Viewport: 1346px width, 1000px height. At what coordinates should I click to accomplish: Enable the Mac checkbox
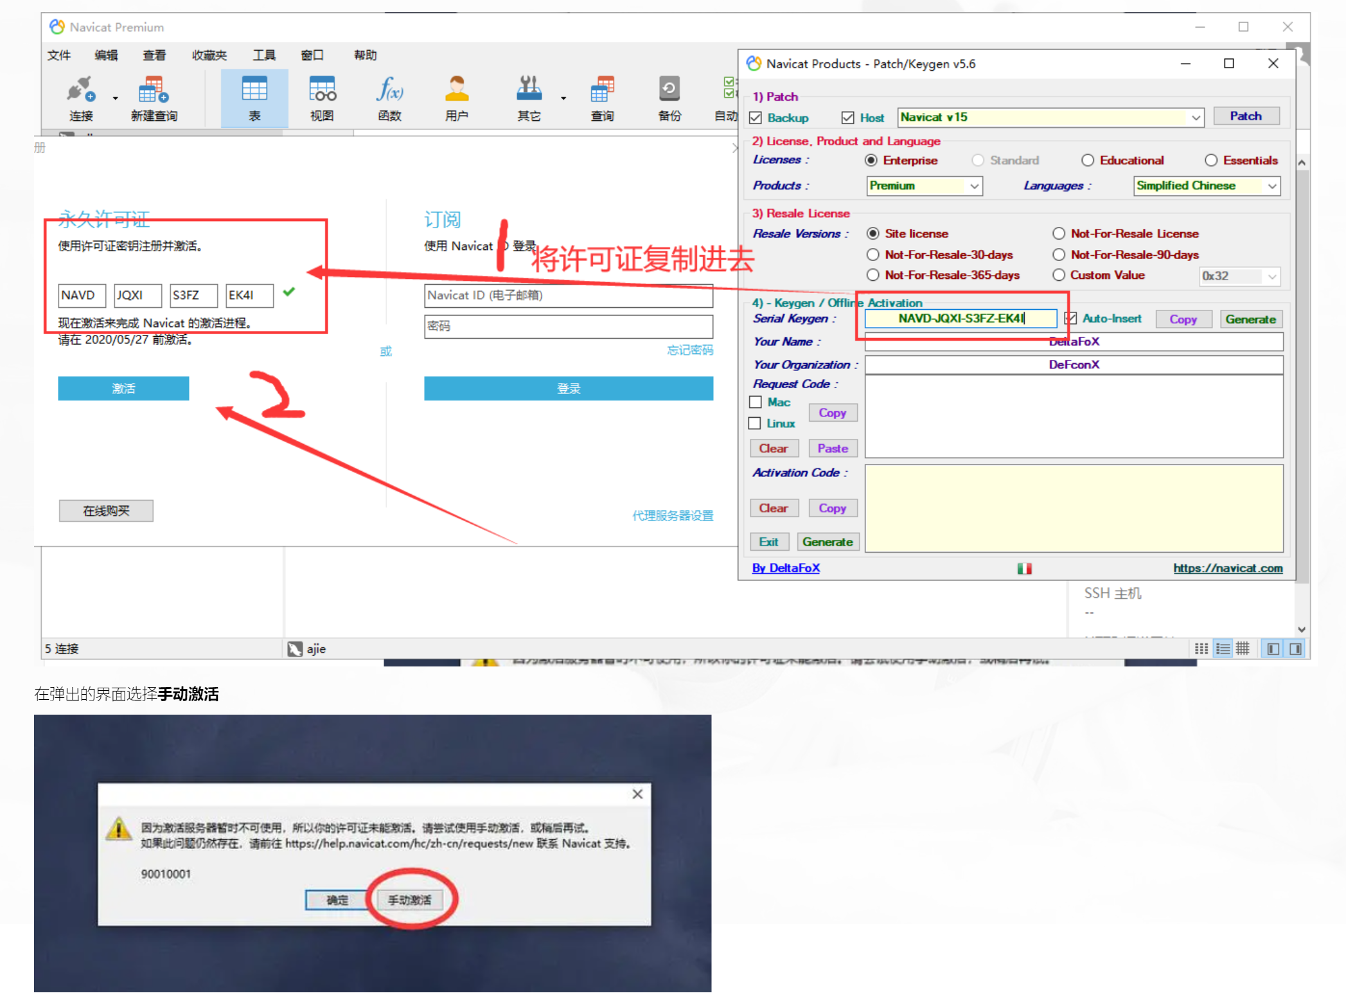pos(756,402)
